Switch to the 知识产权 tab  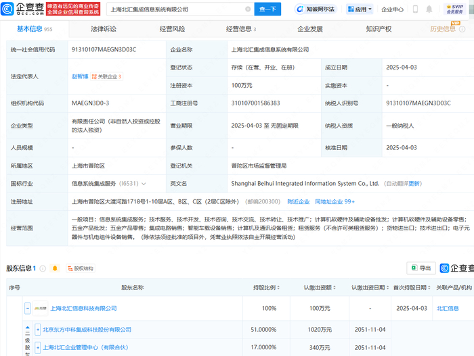click(x=379, y=29)
